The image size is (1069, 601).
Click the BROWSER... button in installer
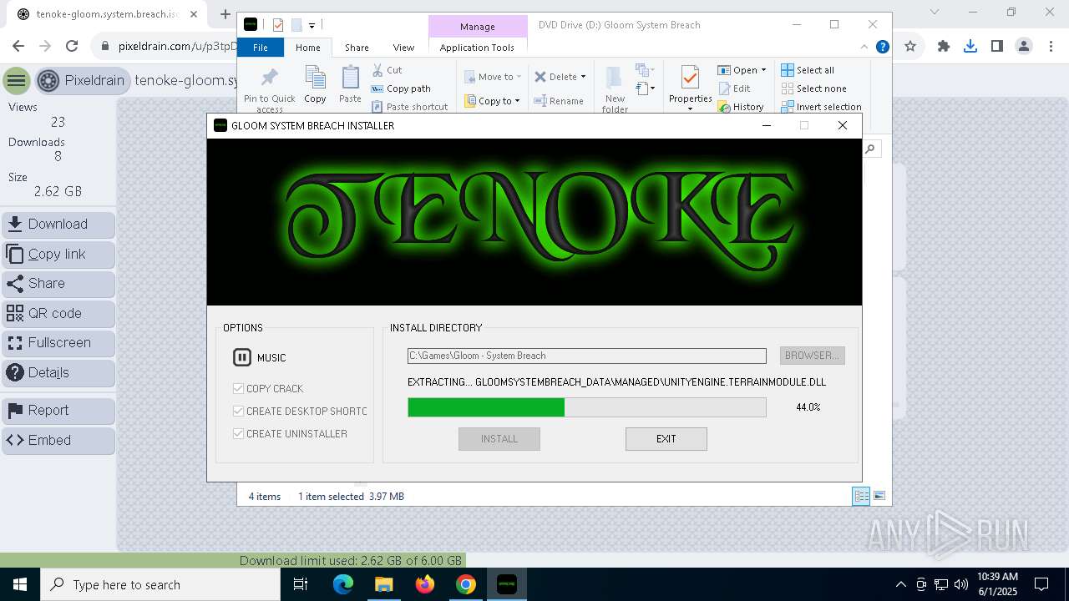pos(812,356)
